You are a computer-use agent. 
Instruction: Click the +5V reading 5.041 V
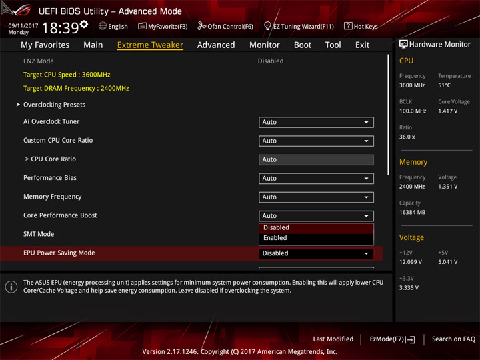click(448, 262)
